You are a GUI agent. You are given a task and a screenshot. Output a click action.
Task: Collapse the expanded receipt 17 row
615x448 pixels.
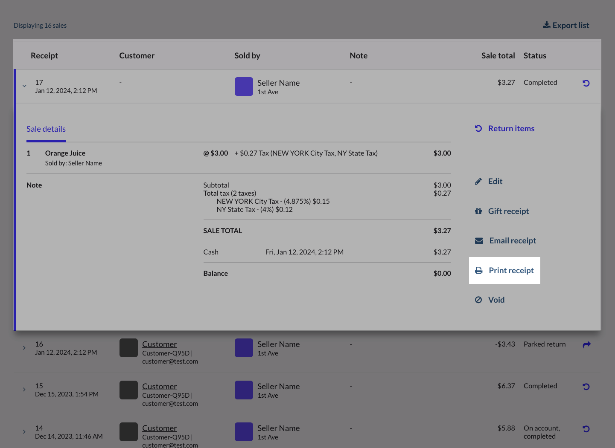click(x=24, y=86)
